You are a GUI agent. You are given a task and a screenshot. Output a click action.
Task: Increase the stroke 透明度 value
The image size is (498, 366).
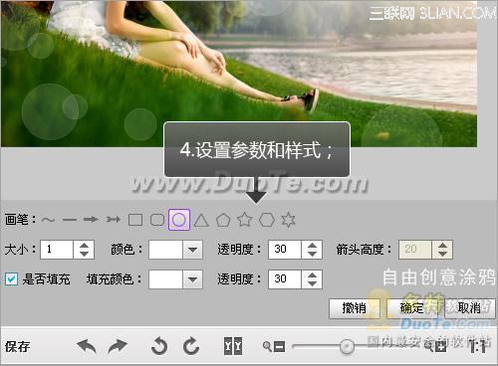tap(312, 246)
